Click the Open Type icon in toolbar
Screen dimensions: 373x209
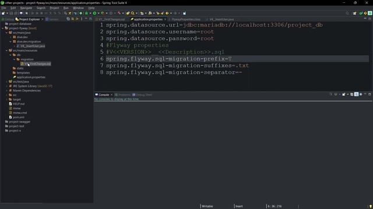[128, 13]
